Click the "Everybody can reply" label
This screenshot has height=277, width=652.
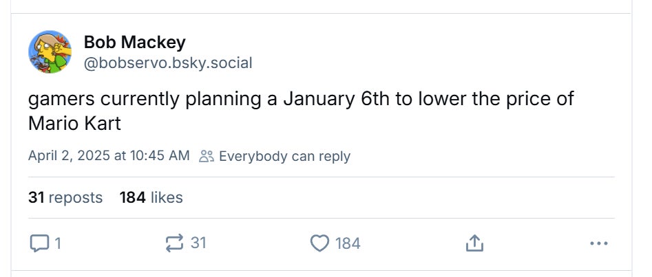[284, 156]
